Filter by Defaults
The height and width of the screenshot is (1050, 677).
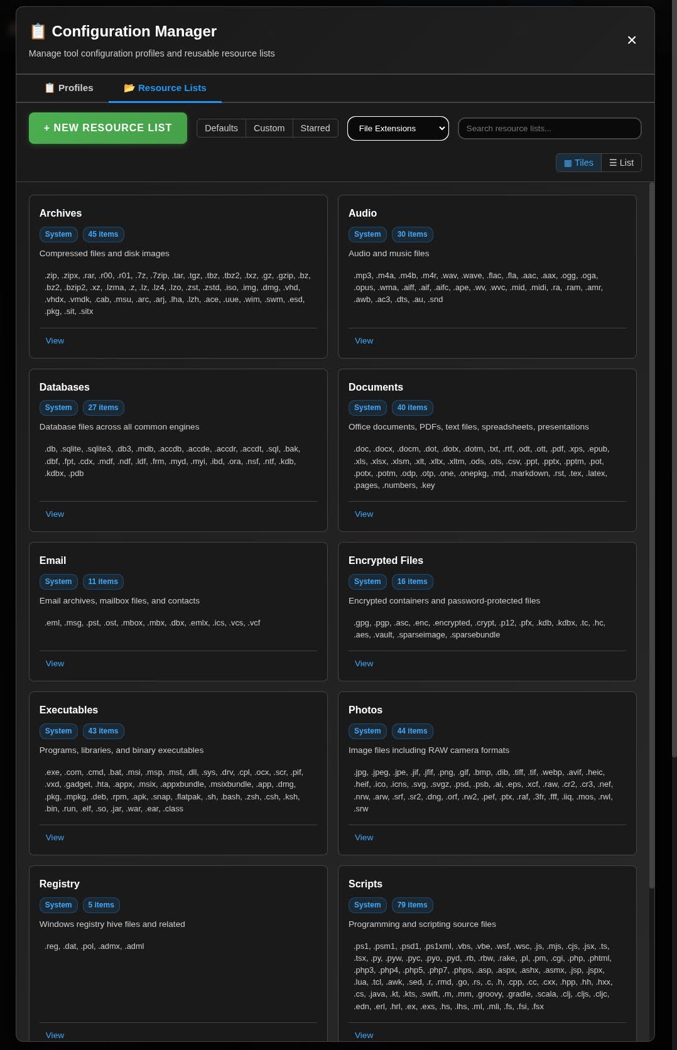point(221,128)
